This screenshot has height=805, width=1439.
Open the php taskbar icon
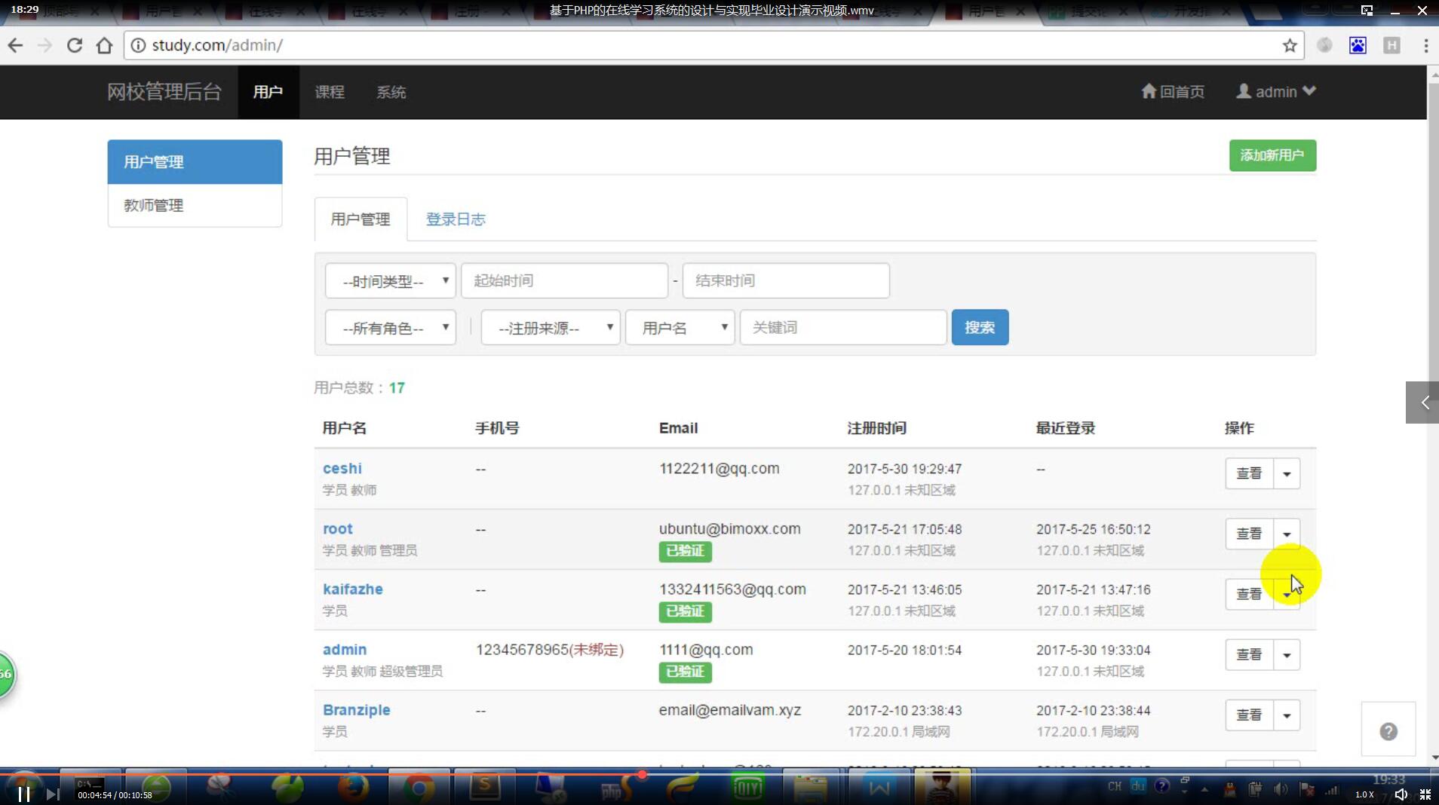pyautogui.click(x=616, y=788)
